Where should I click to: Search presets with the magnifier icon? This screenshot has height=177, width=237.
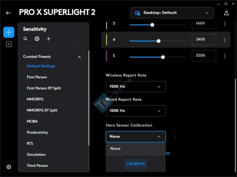coord(26,39)
